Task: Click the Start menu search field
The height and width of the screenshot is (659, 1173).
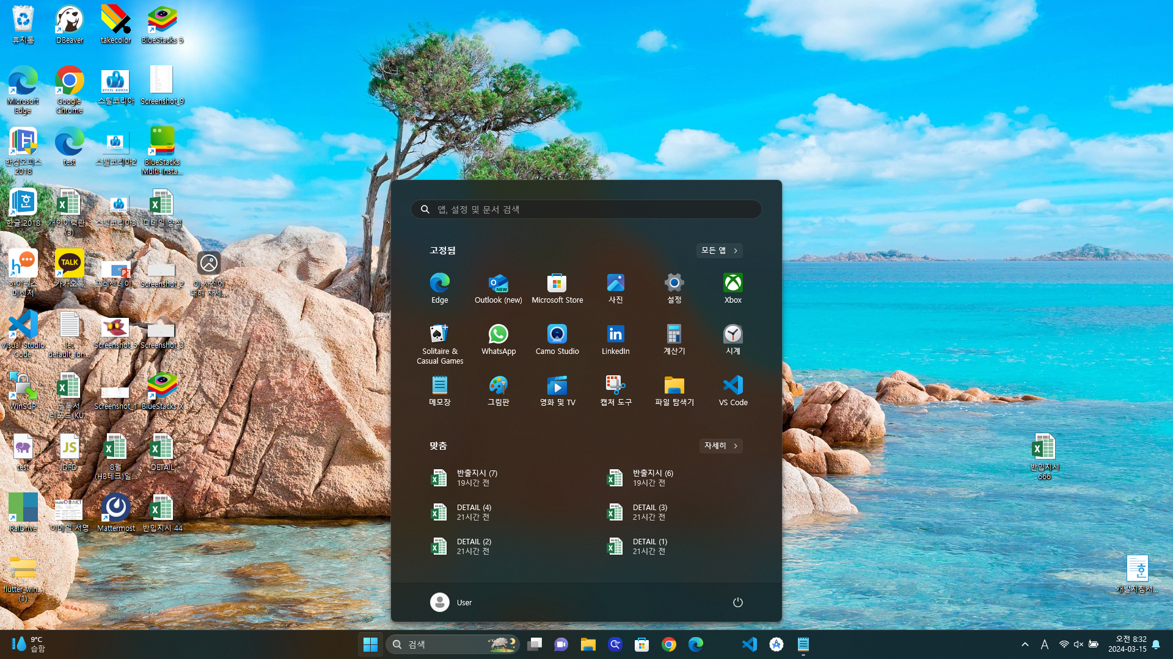Action: pos(586,209)
